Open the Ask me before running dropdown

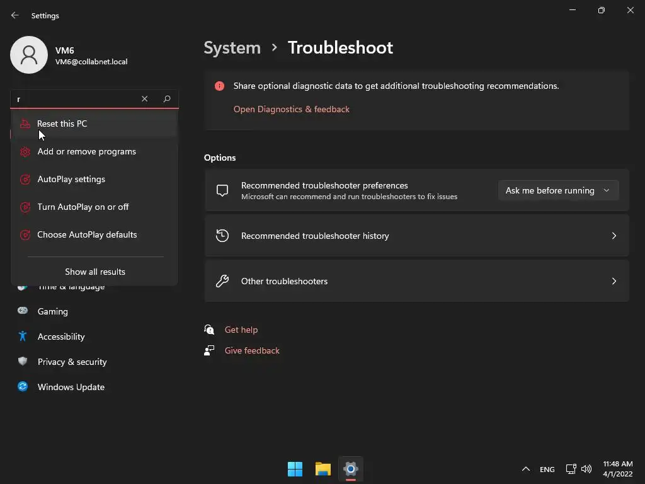tap(558, 190)
